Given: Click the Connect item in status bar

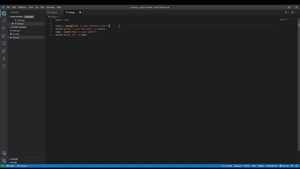Looking at the screenshot, I should tap(22, 166).
